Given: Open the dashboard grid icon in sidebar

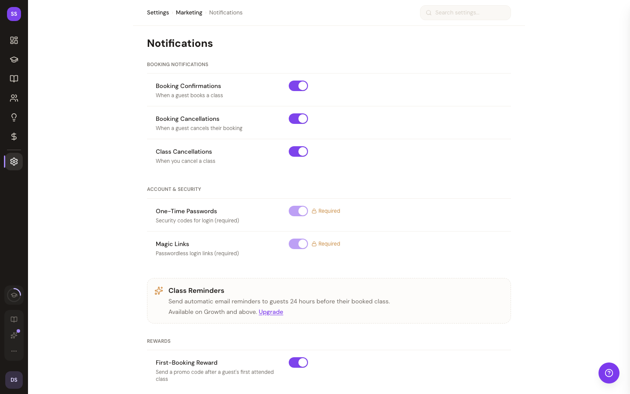Looking at the screenshot, I should (14, 40).
